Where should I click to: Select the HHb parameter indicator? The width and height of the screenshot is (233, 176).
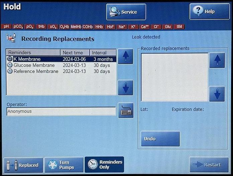[99, 27]
